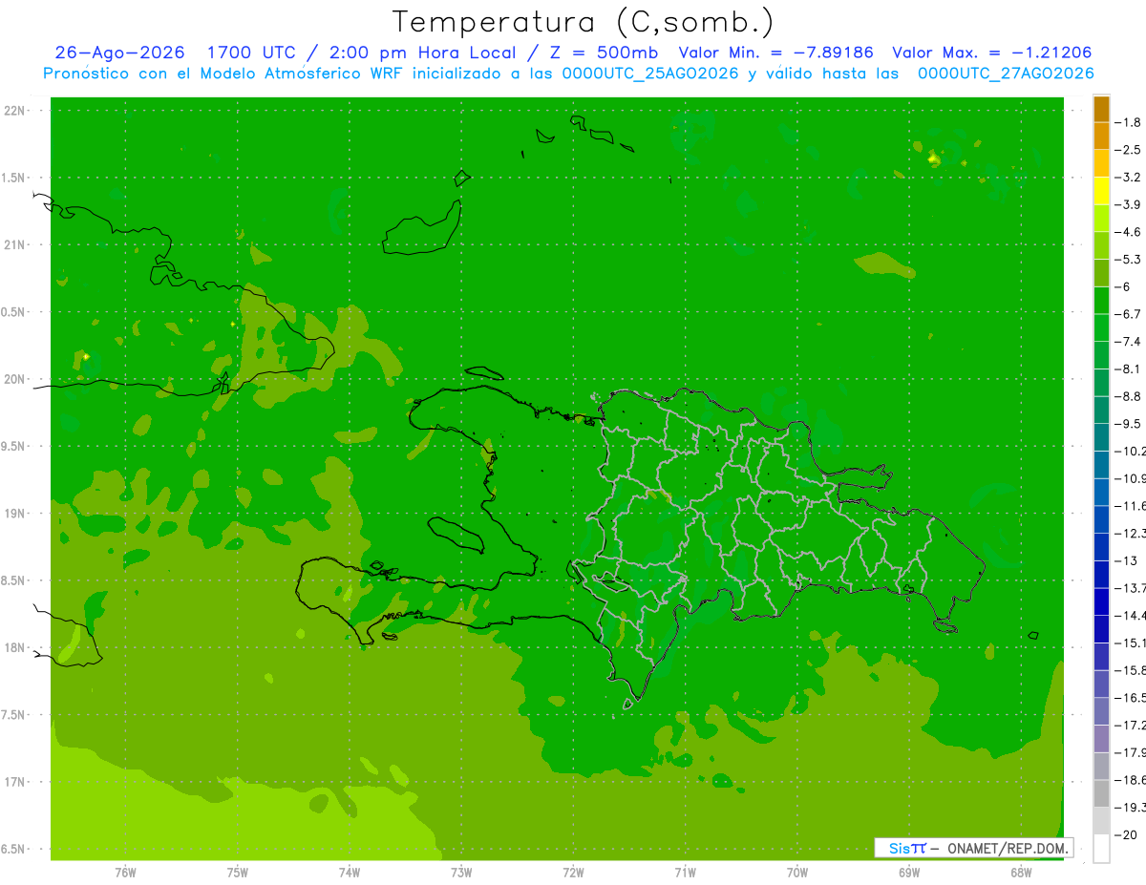Screen dimensions: 1146x885
Task: Click the "76W" longitude label
Action: click(x=125, y=873)
